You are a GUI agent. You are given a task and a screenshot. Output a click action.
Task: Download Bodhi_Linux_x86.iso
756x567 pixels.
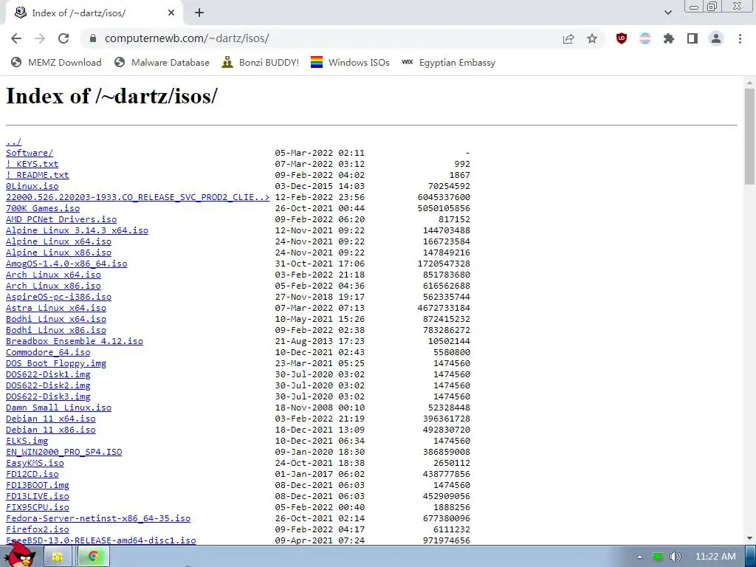(56, 330)
